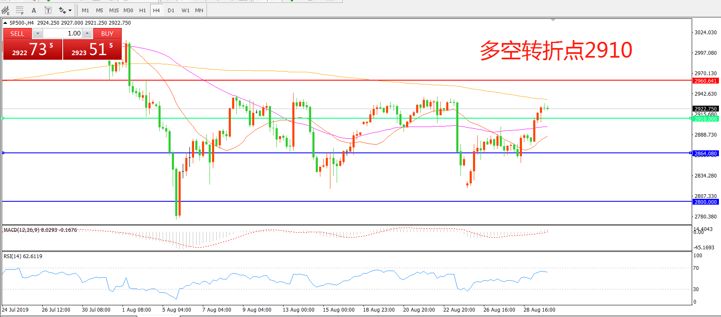This screenshot has height=317, width=721.
Task: Select the Fibonacci retracement tool
Action: coord(19,10)
